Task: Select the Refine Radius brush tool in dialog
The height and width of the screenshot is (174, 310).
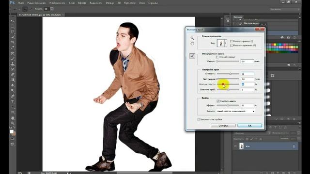Action: click(192, 56)
